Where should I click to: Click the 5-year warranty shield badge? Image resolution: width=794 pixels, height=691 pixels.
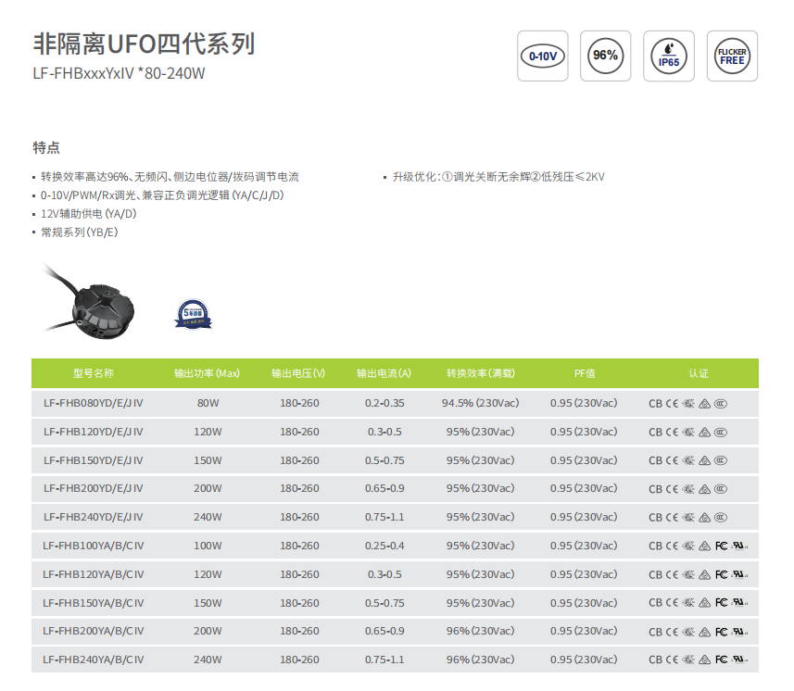[x=192, y=313]
